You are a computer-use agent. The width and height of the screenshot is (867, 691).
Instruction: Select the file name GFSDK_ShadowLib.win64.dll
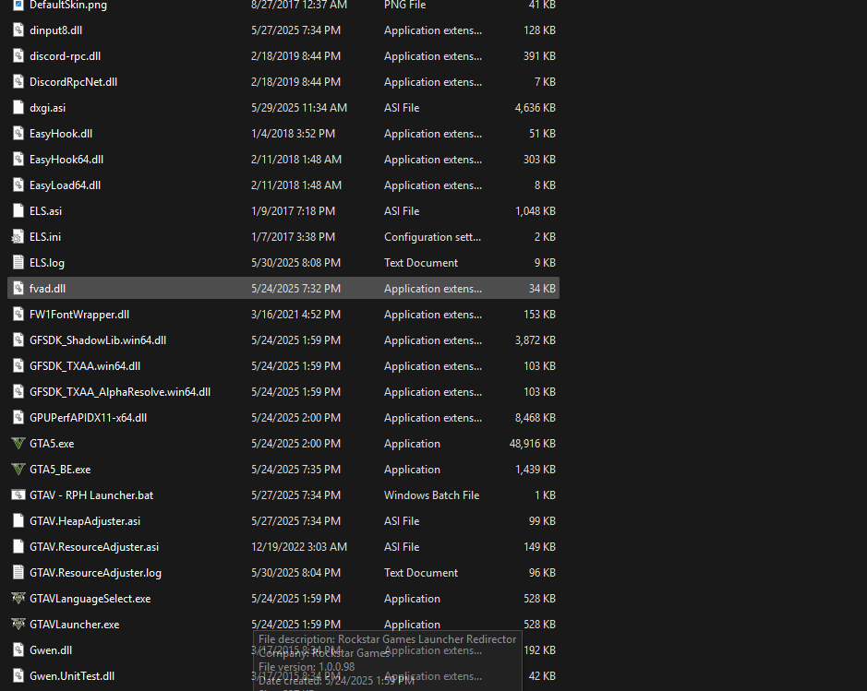tap(98, 340)
